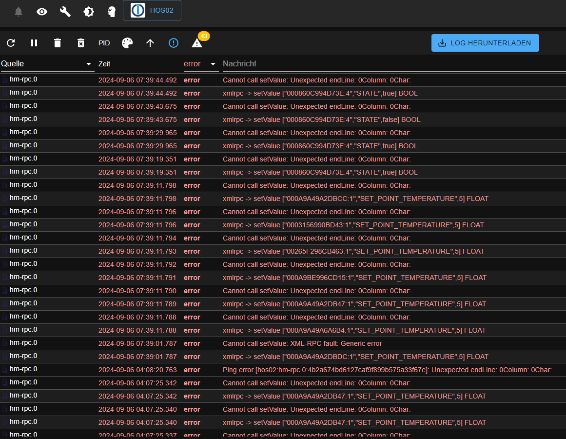The width and height of the screenshot is (566, 439).
Task: Click the delete-forever trash icon with X
Action: pos(81,43)
